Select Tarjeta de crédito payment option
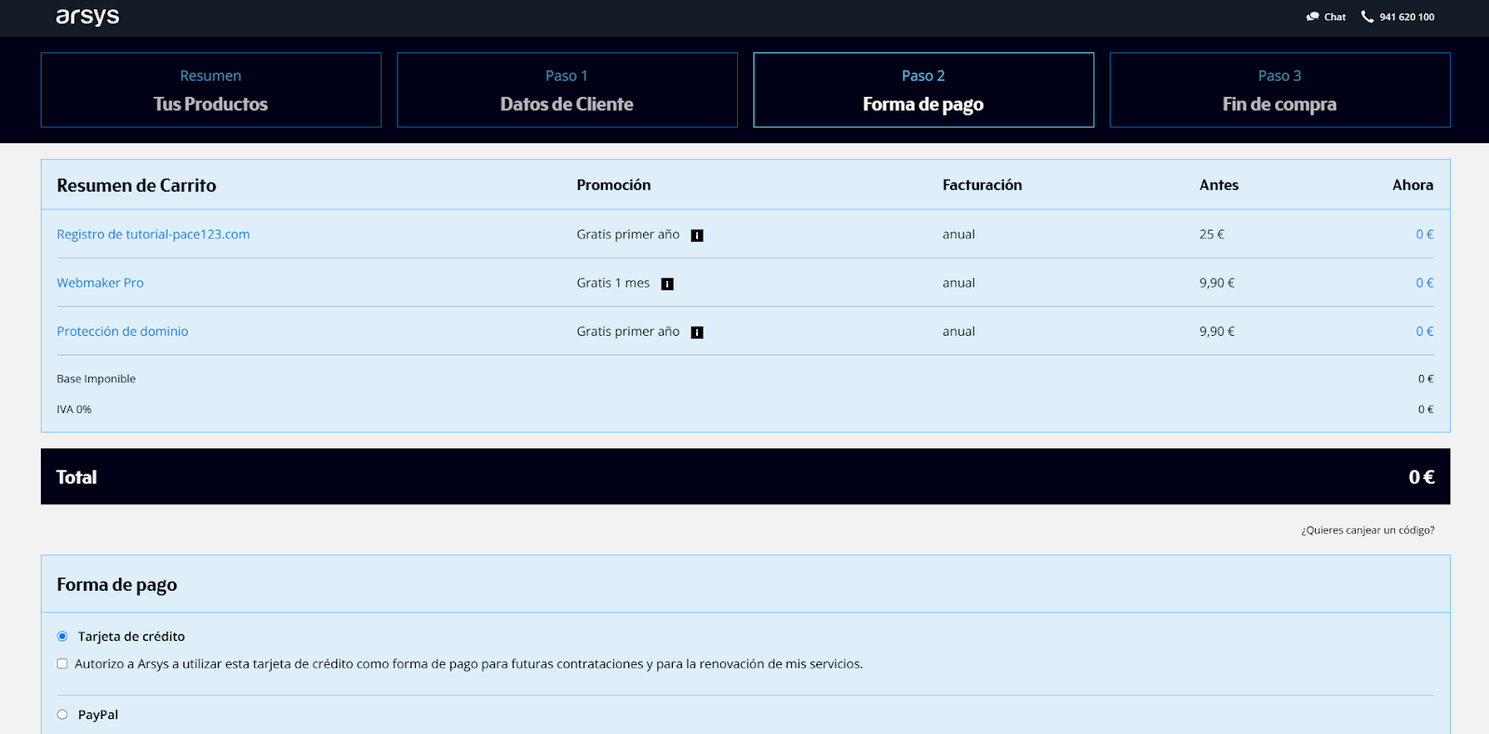The width and height of the screenshot is (1489, 734). pyautogui.click(x=62, y=636)
